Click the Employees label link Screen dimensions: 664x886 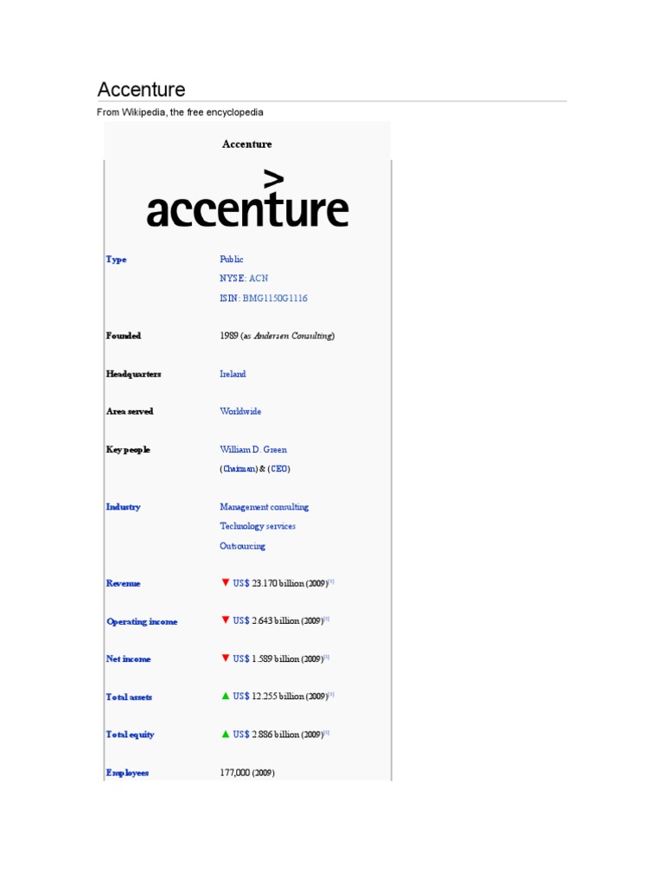[127, 773]
